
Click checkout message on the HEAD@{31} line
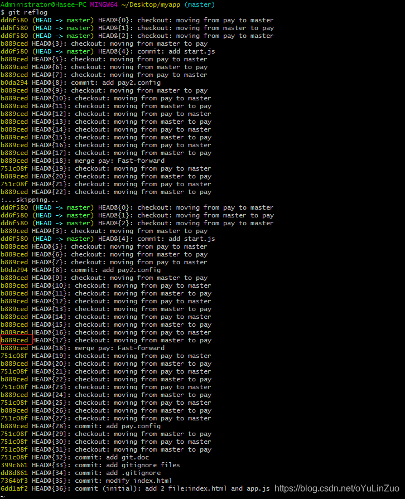pos(143,449)
